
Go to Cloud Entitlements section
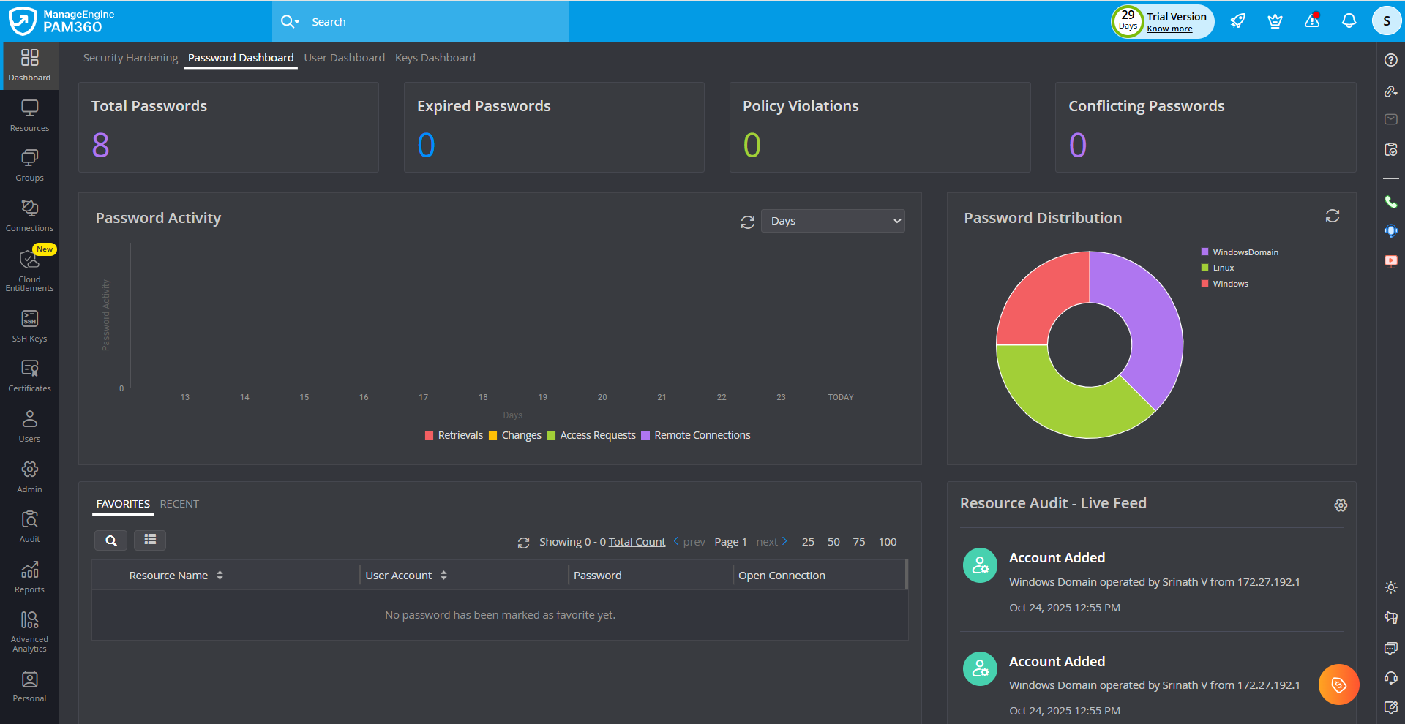tap(29, 271)
